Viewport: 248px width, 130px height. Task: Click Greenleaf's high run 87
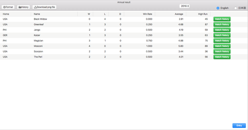[206, 25]
